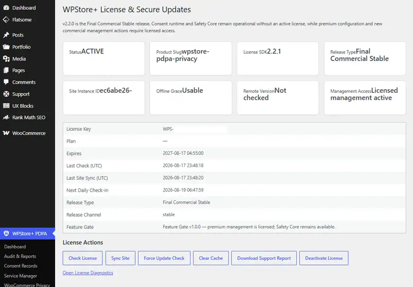The image size is (413, 287).
Task: Open Rank Math SEO menu
Action: (28, 117)
